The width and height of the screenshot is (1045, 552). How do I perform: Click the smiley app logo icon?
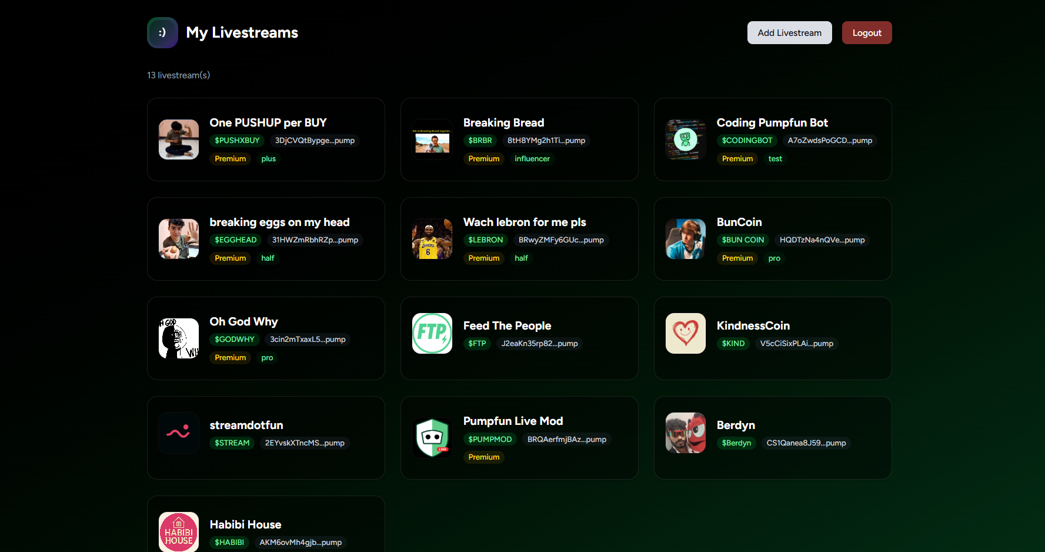pyautogui.click(x=162, y=32)
